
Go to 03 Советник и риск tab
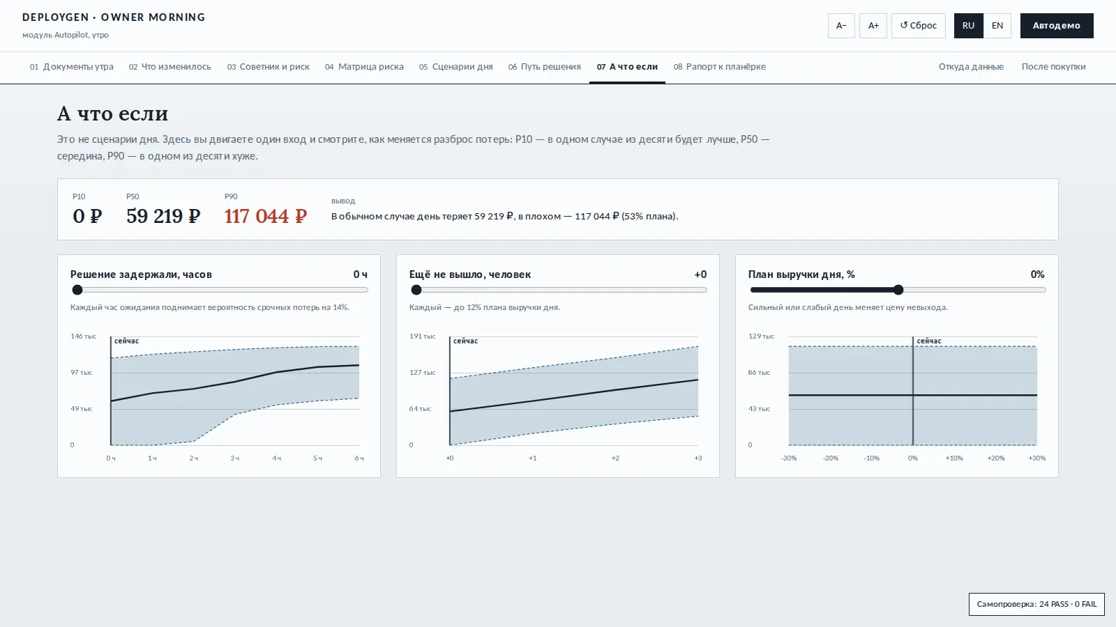point(269,67)
